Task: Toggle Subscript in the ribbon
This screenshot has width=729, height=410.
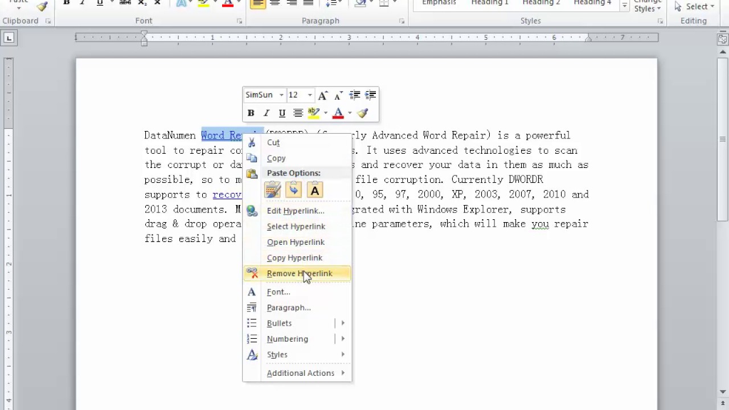Action: click(142, 3)
